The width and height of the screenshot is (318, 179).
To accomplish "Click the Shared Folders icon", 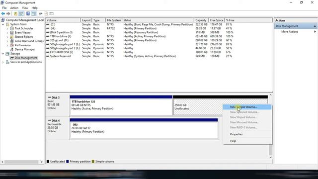I will point(12,37).
